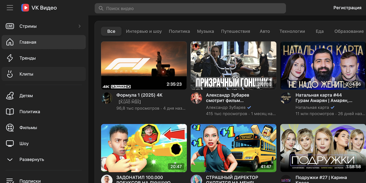Expand sidebar with Развернуть

point(32,159)
